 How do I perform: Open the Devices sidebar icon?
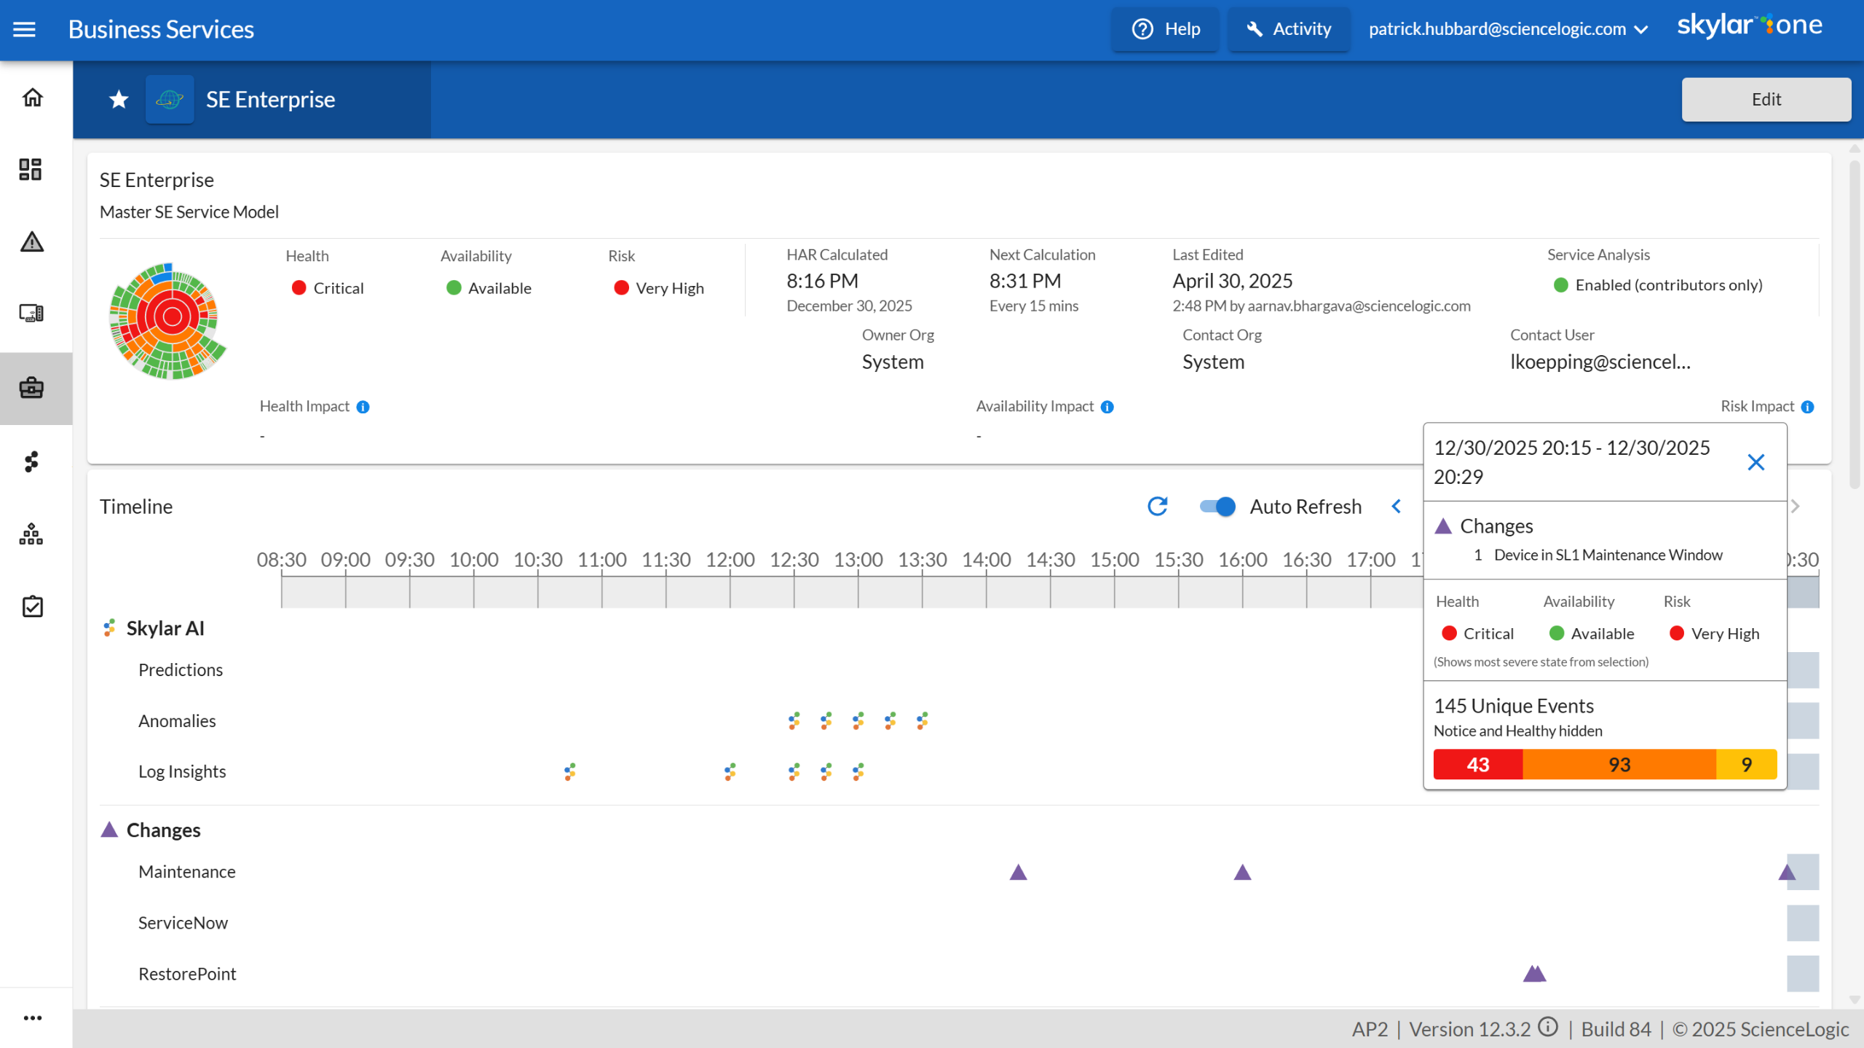click(31, 314)
